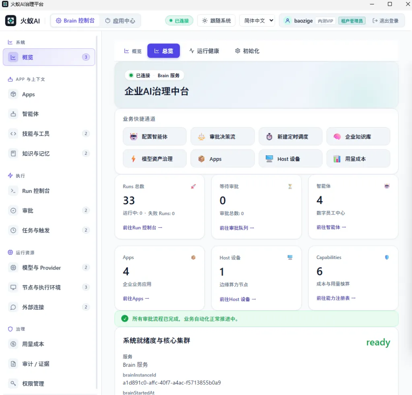Click the 已连接 Brain 服务 status chip
The height and width of the screenshot is (395, 412).
[154, 75]
